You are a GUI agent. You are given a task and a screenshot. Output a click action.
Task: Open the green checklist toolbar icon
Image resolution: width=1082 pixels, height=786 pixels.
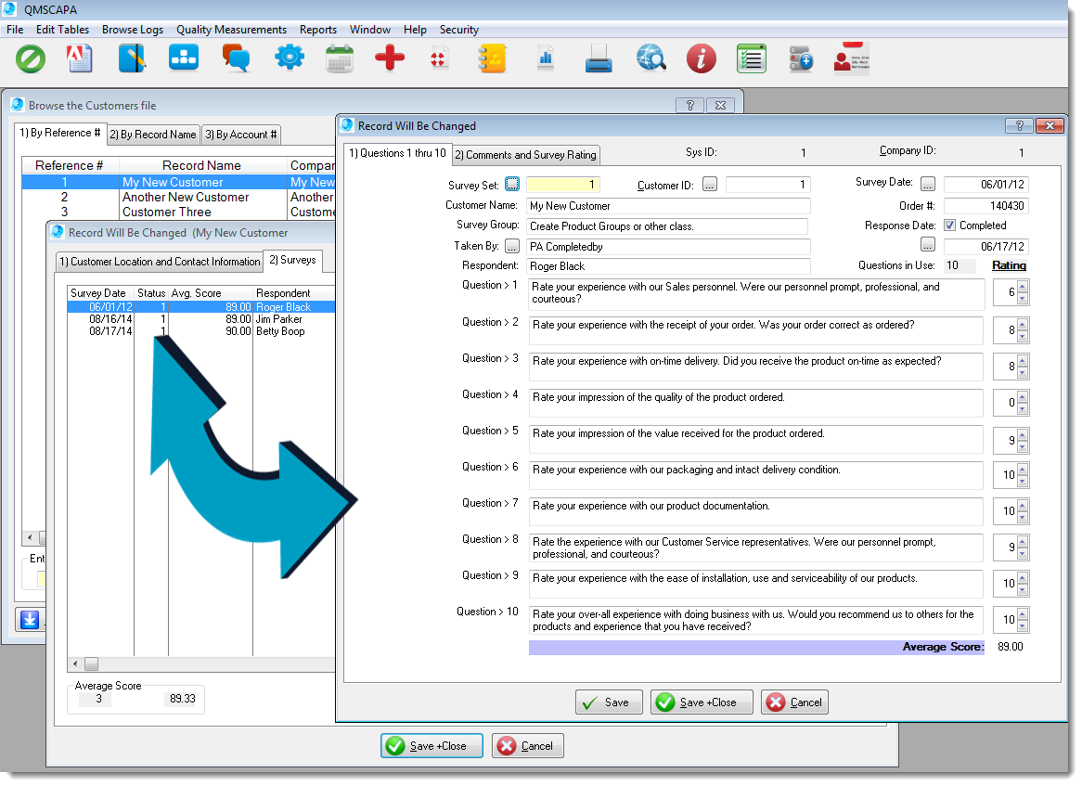[x=751, y=58]
